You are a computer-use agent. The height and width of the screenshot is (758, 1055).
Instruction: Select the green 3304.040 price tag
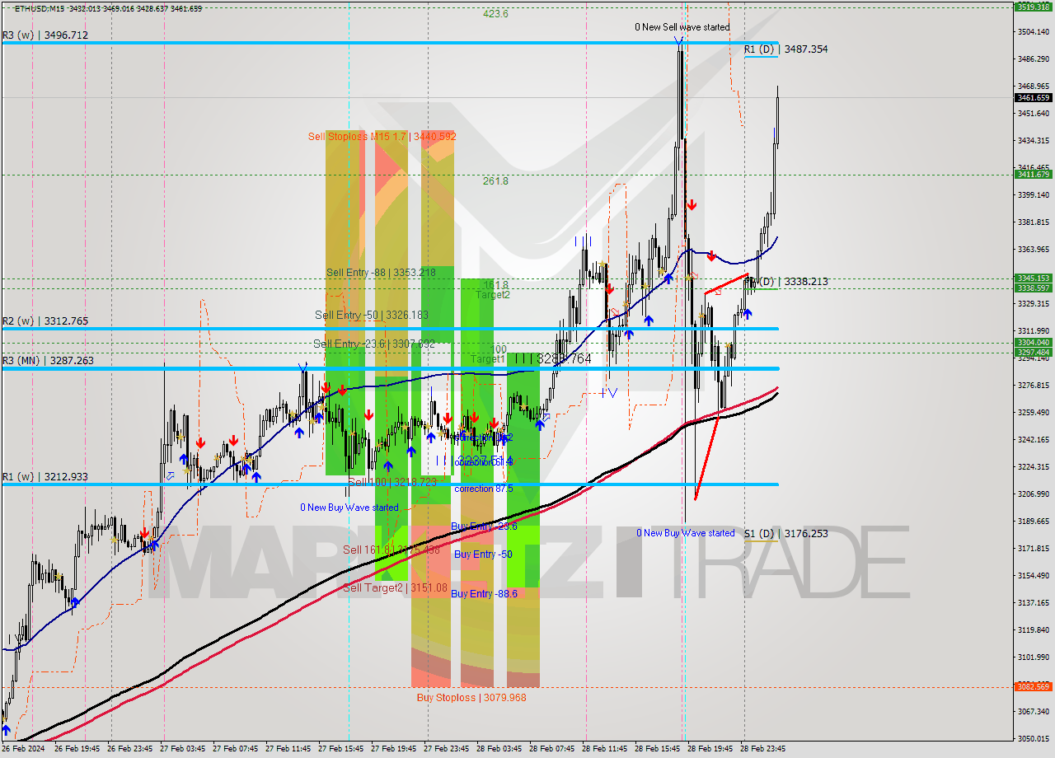pyautogui.click(x=1033, y=343)
